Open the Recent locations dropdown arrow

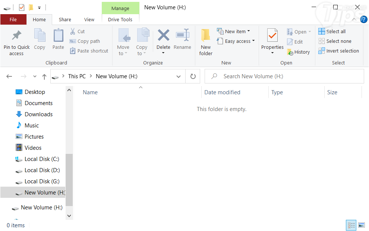(35, 76)
